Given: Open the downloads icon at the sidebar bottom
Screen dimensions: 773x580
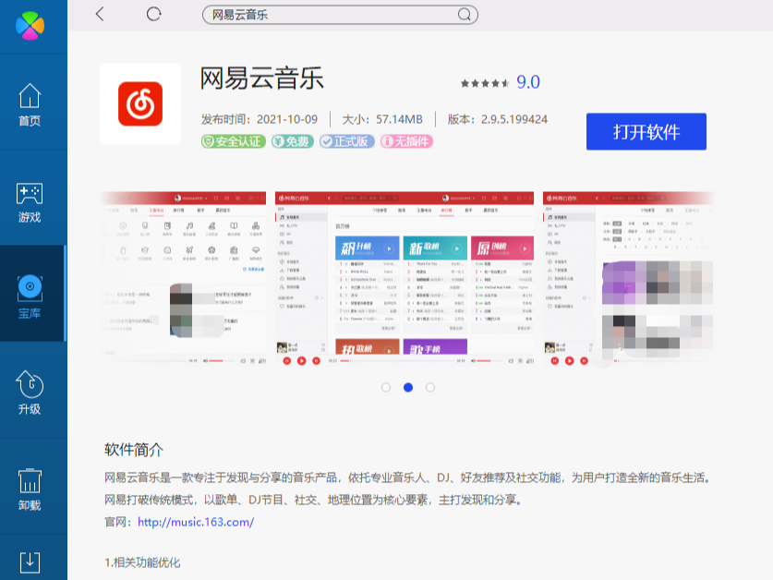Looking at the screenshot, I should coord(30,562).
